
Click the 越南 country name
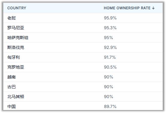(x=11, y=77)
